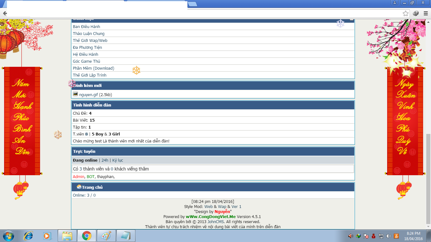The height and width of the screenshot is (242, 431).
Task: Open the Chrome user profile button
Action: 395,3
